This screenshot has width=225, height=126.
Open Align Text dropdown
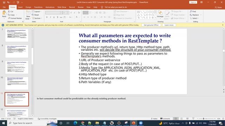(120, 15)
